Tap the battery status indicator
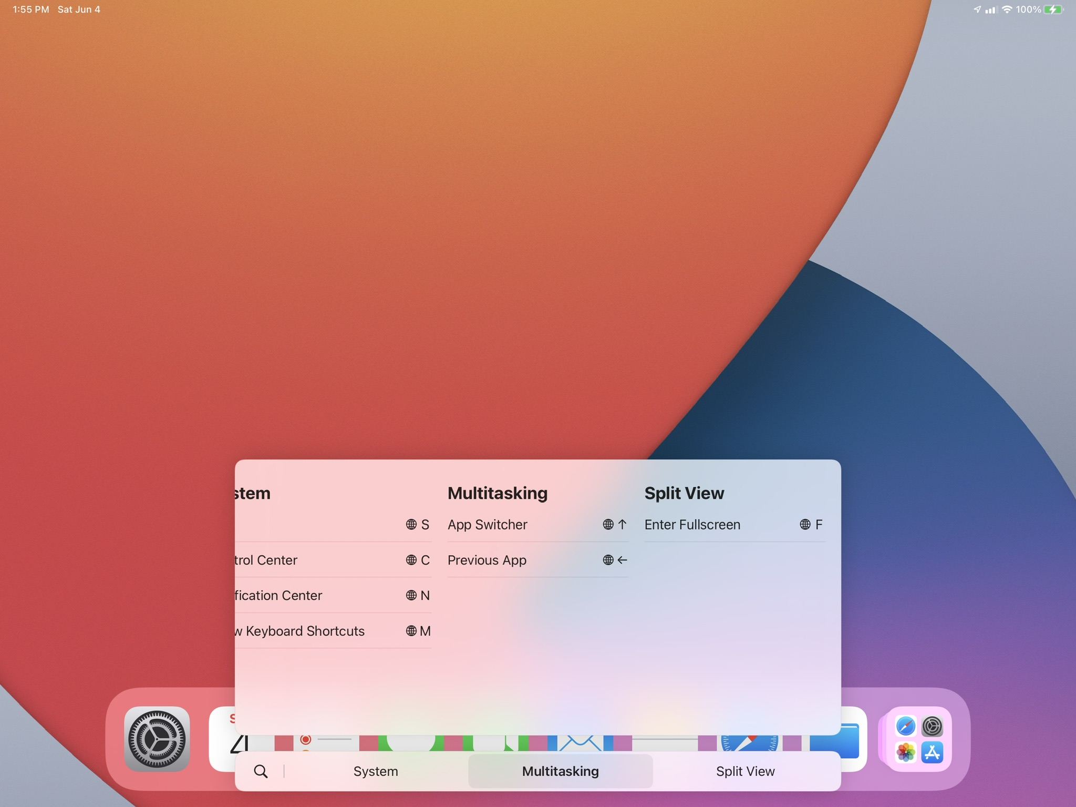 coord(1053,9)
